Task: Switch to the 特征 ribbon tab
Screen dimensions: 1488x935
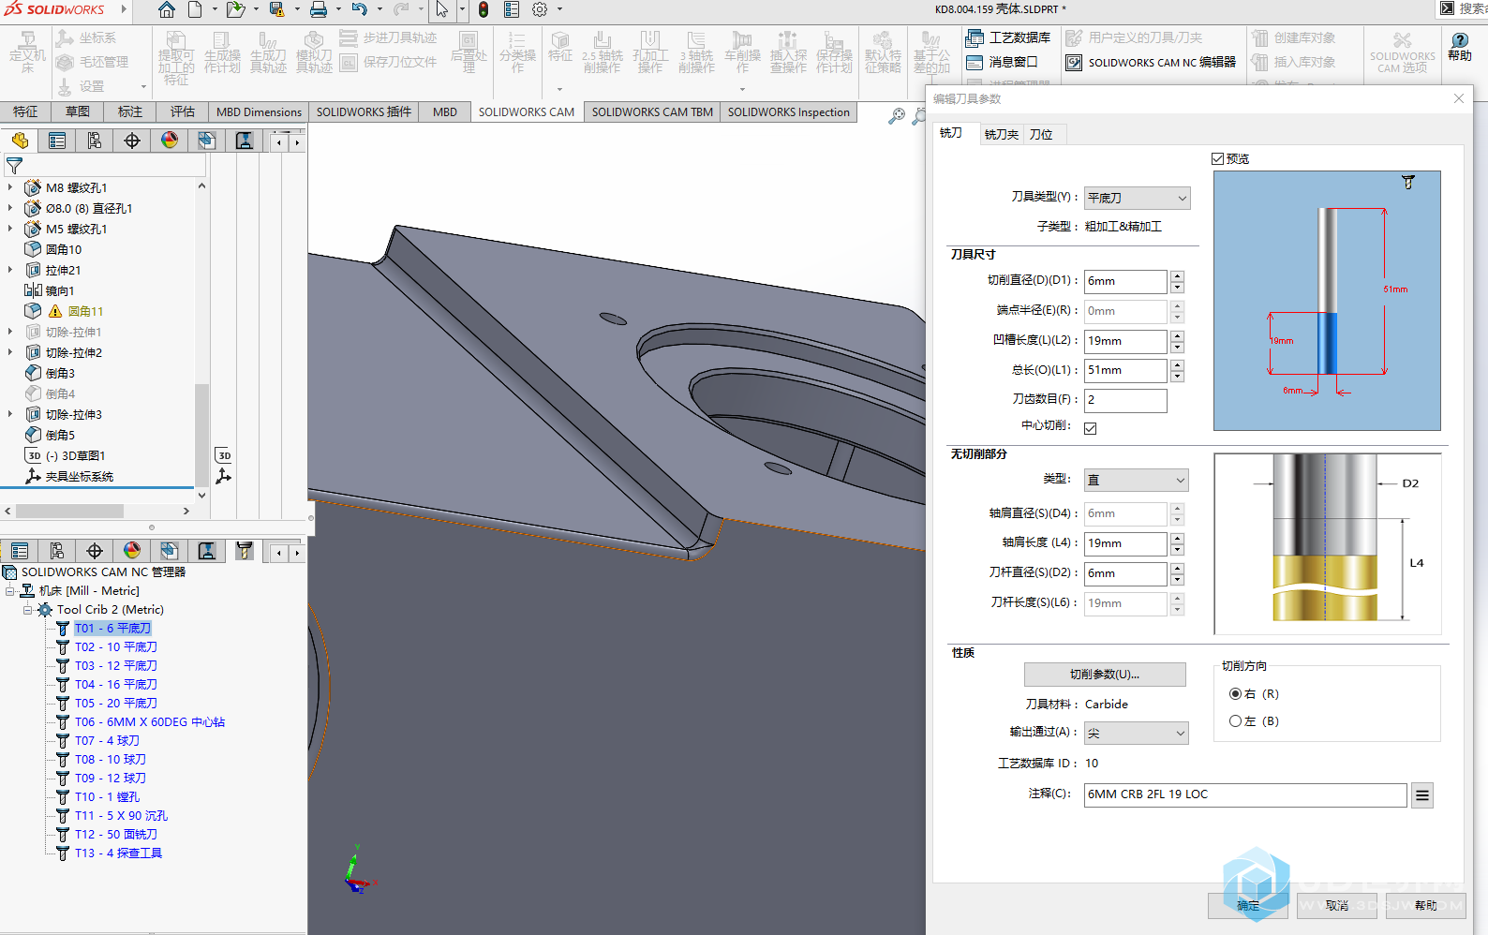Action: (25, 111)
